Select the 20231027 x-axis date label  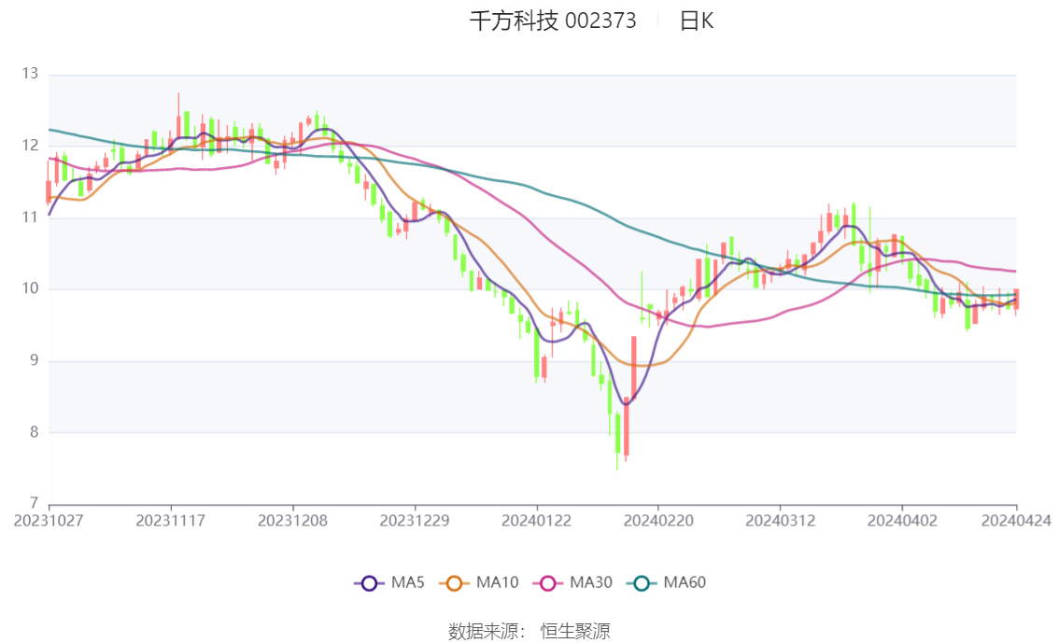coord(49,521)
